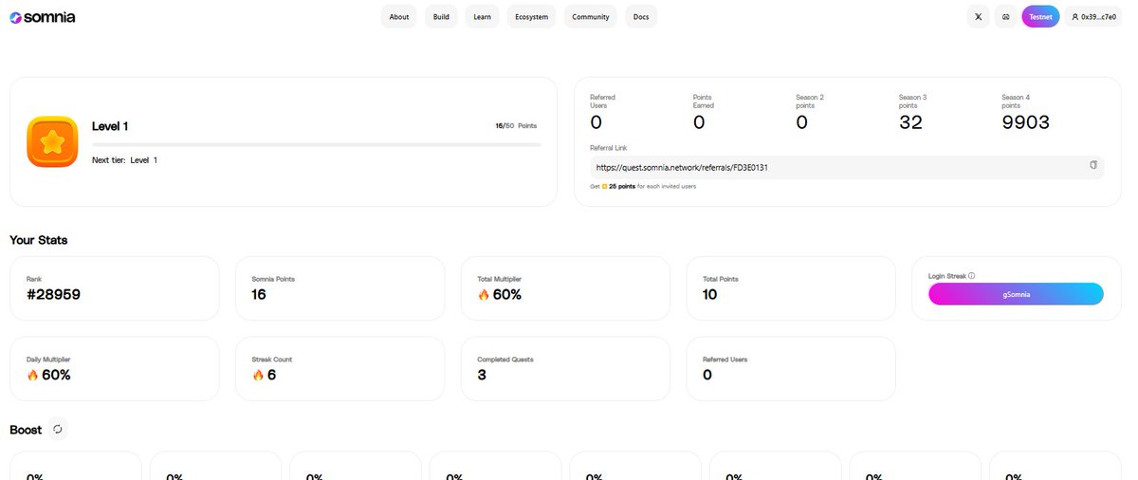Open the Discord social icon link
The image size is (1138, 480).
click(1006, 17)
